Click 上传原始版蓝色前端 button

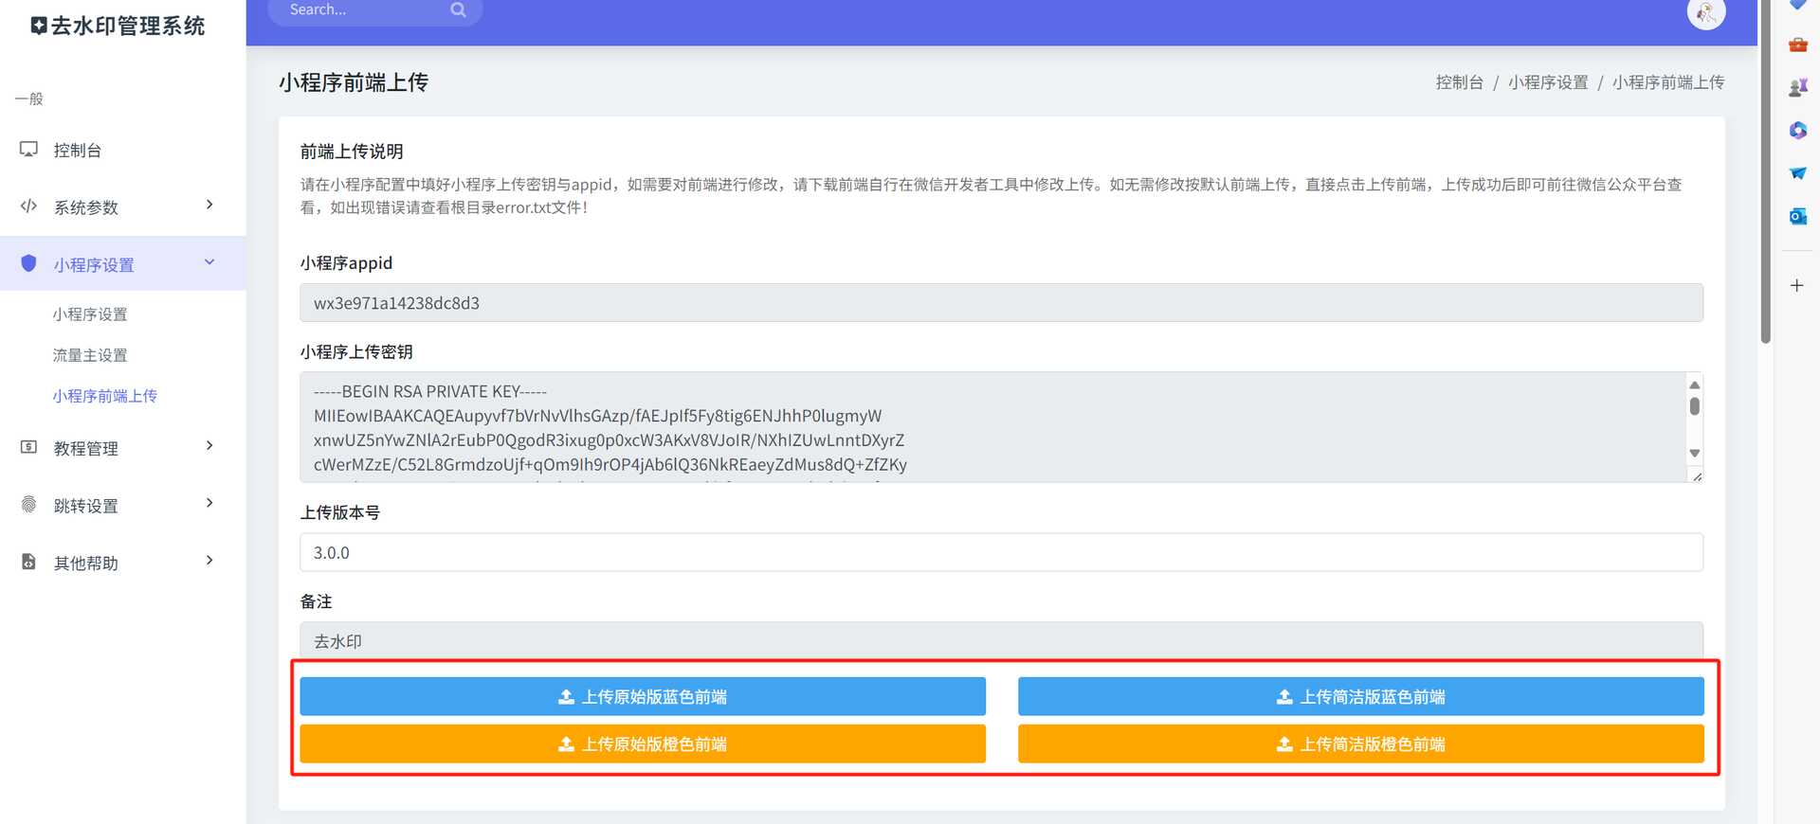[x=643, y=697]
